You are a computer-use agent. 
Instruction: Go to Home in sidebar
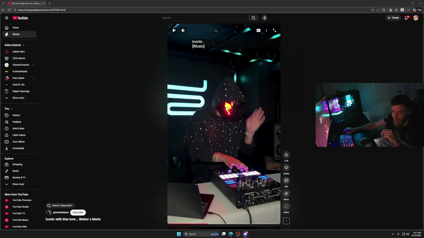tap(20, 28)
